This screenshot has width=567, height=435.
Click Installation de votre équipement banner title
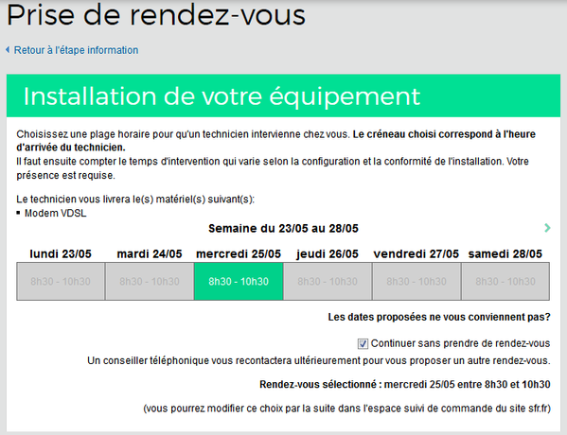pyautogui.click(x=221, y=96)
